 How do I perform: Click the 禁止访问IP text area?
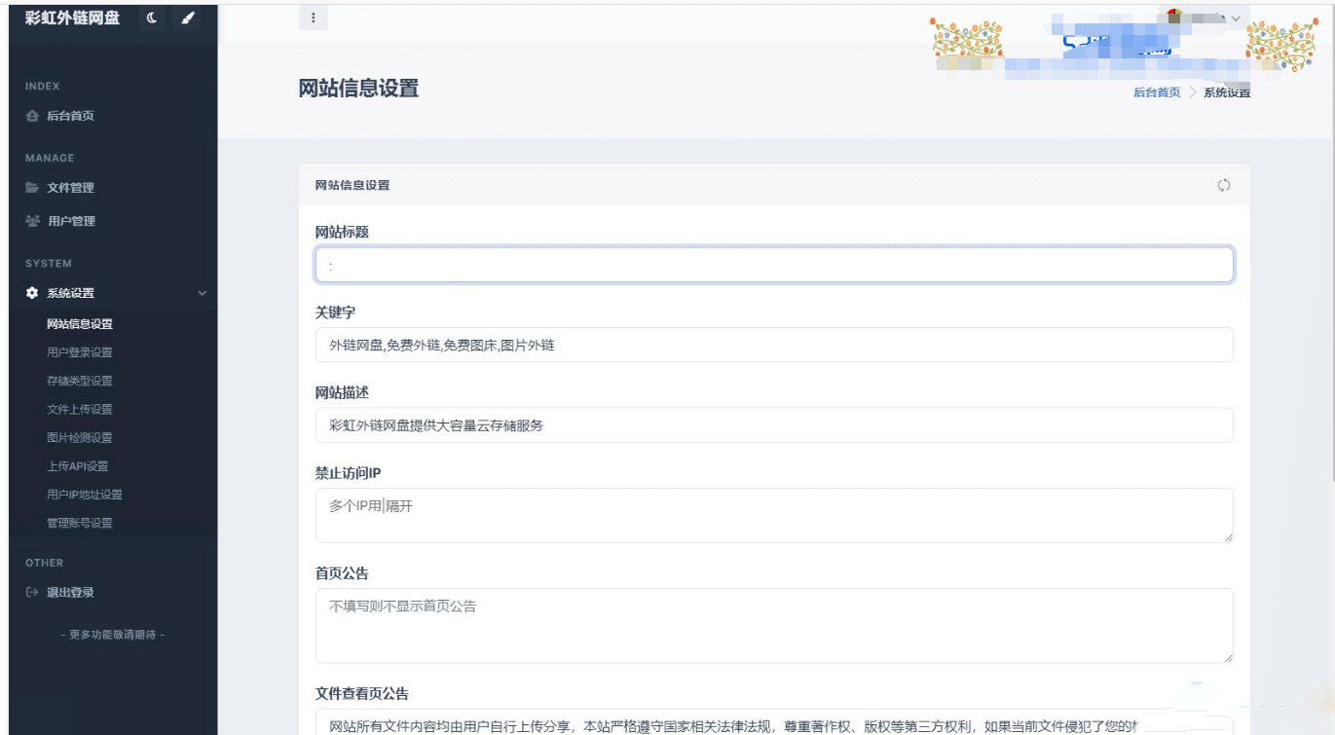[774, 515]
